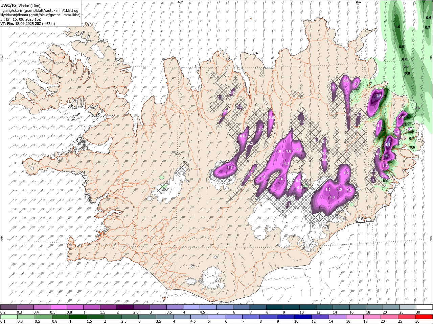The height and width of the screenshot is (324, 433).
Task: Click the lavender swatch between 4 and 4.5 in the top legend row
Action: click(x=191, y=307)
